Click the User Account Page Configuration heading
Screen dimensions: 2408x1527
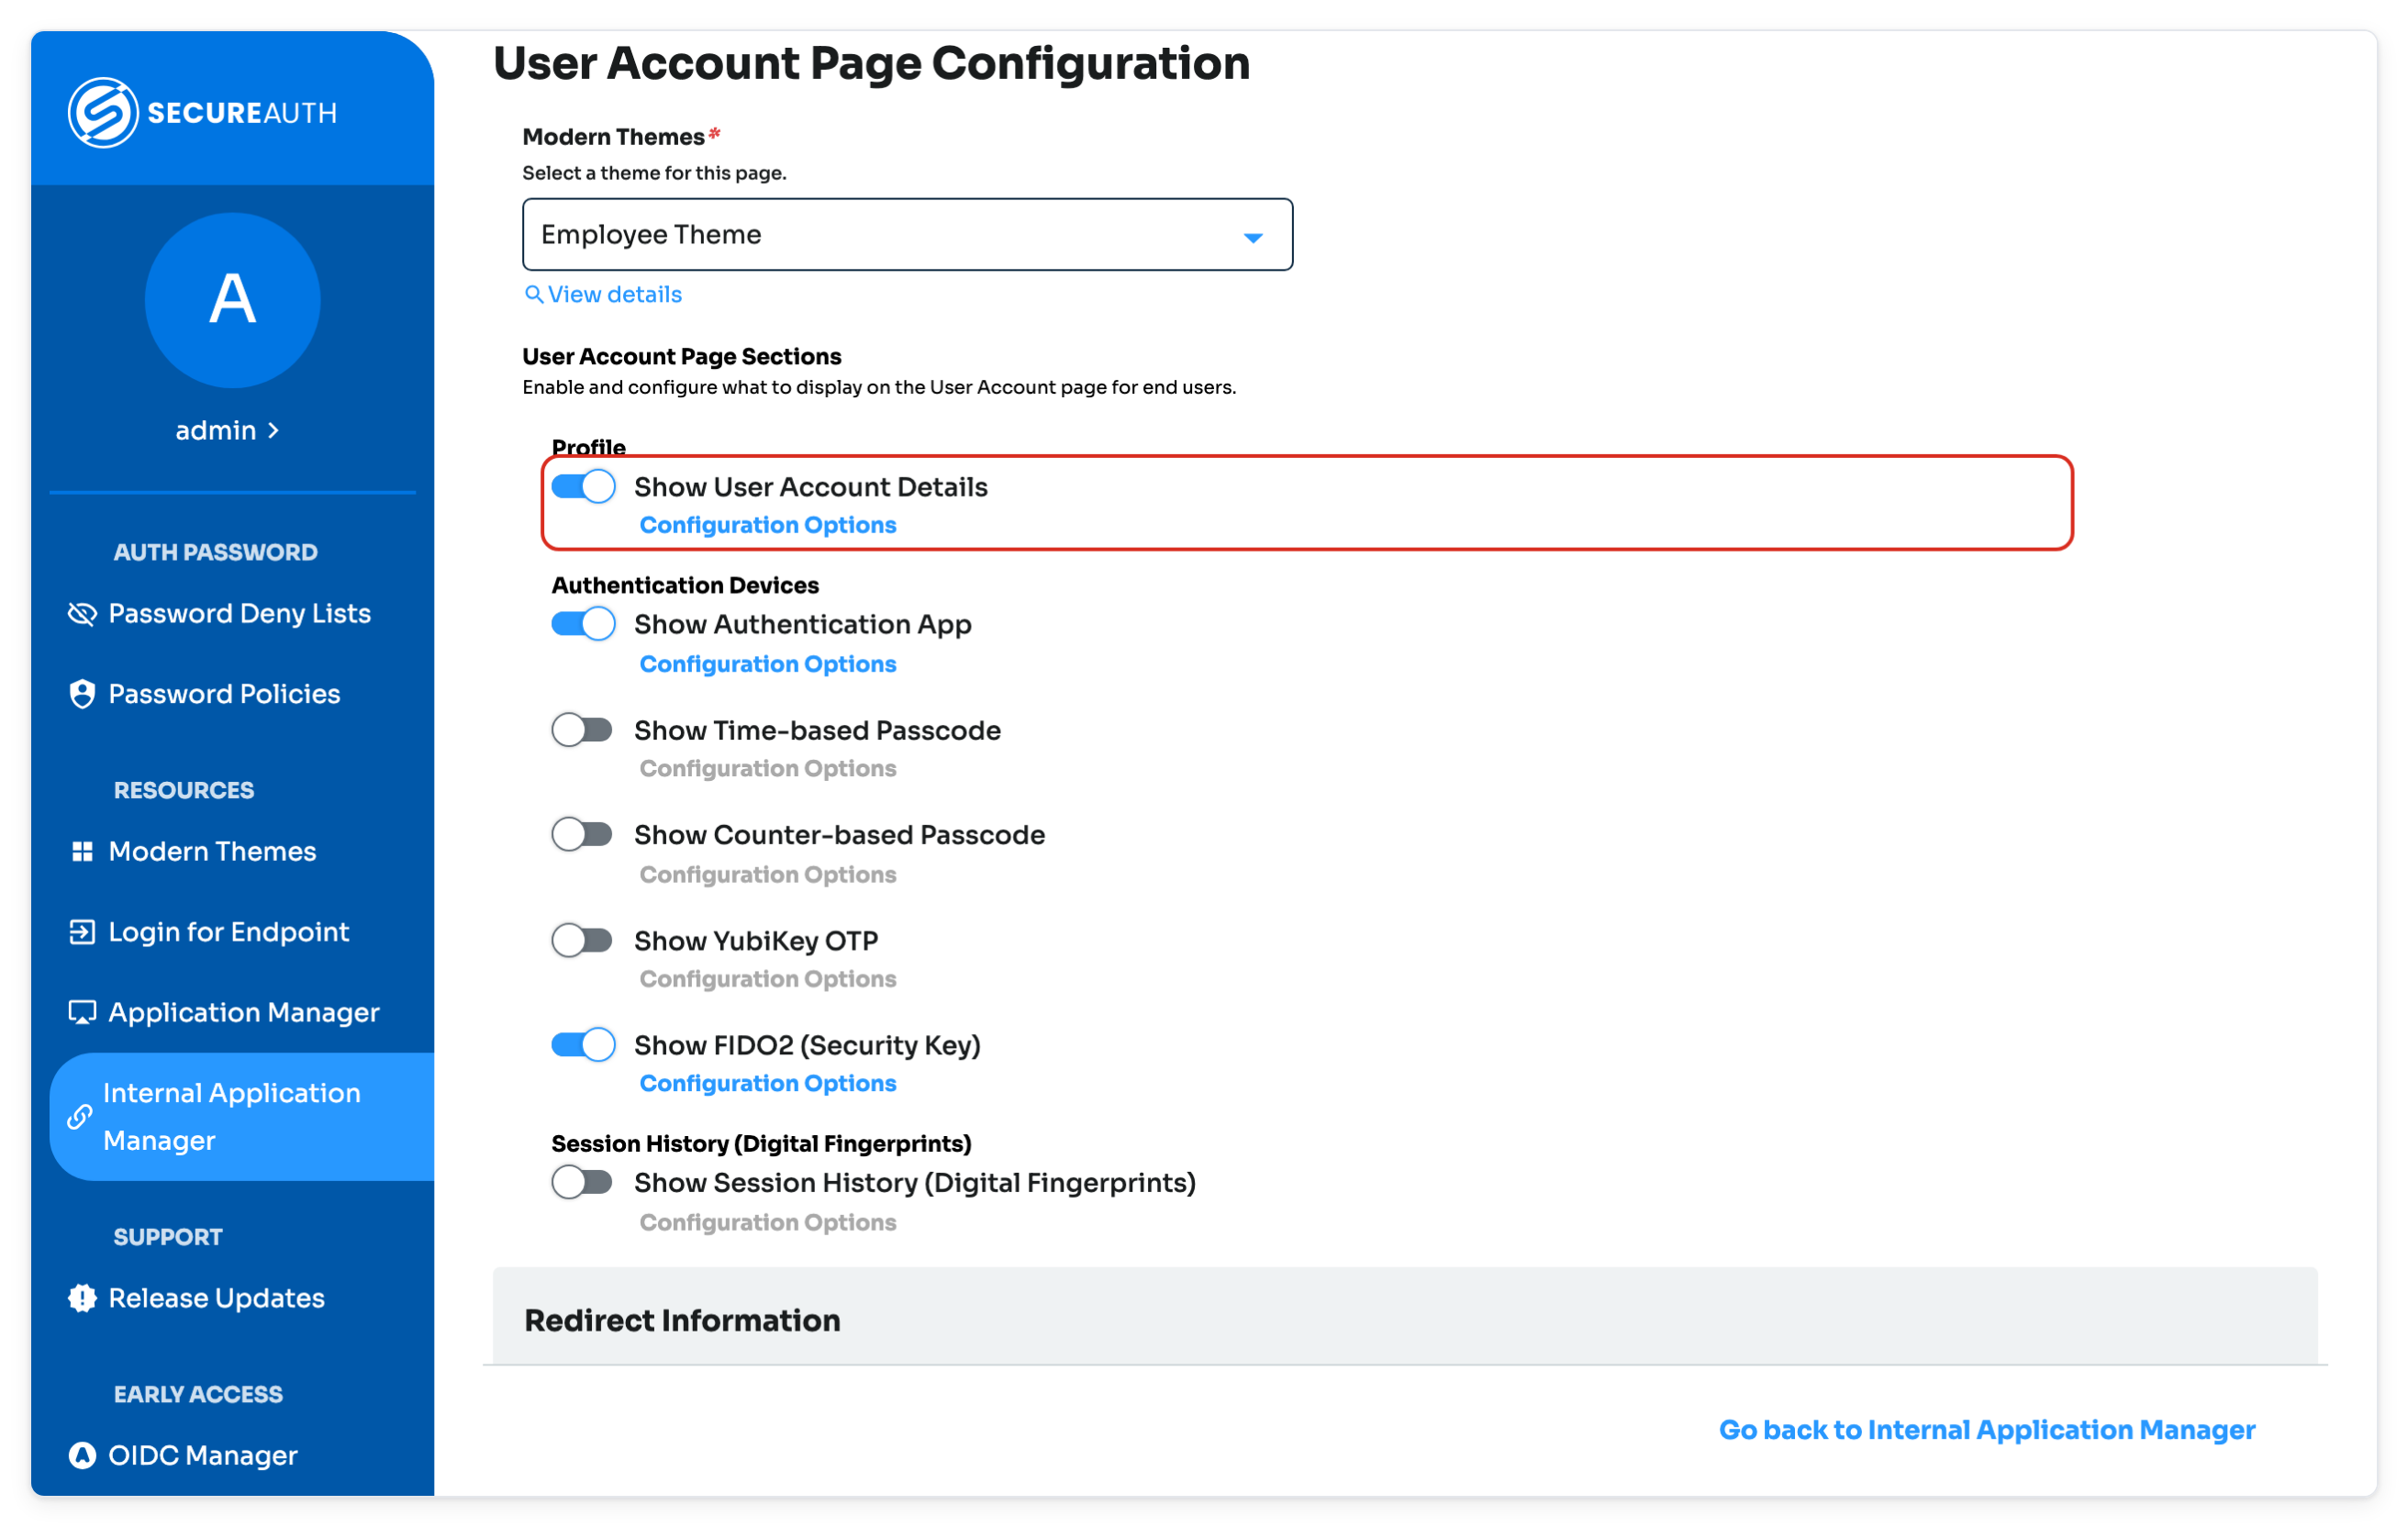[871, 62]
